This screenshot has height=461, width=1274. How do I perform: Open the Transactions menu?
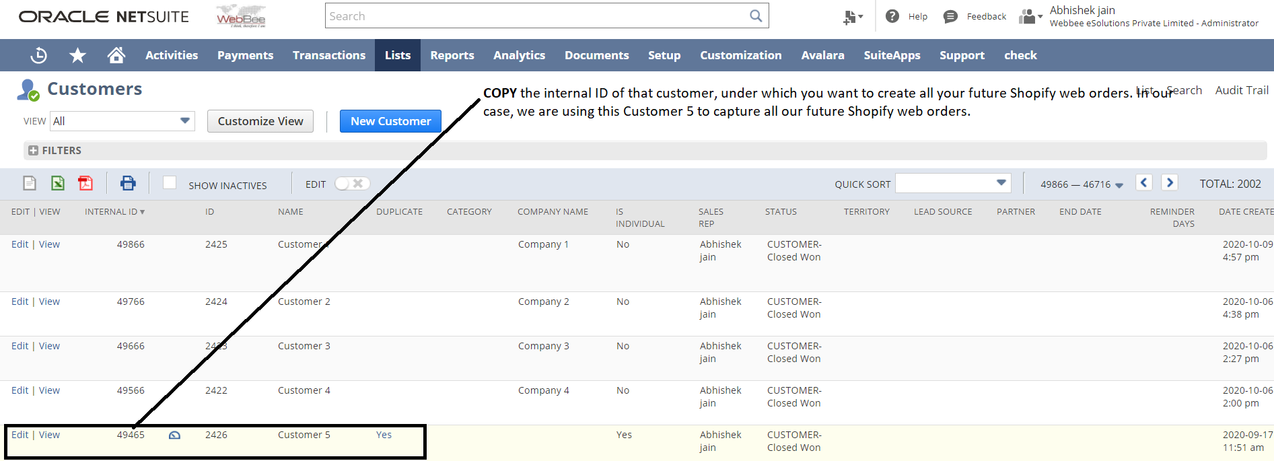pyautogui.click(x=329, y=55)
